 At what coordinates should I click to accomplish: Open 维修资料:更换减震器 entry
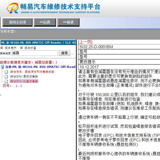pos(24,76)
